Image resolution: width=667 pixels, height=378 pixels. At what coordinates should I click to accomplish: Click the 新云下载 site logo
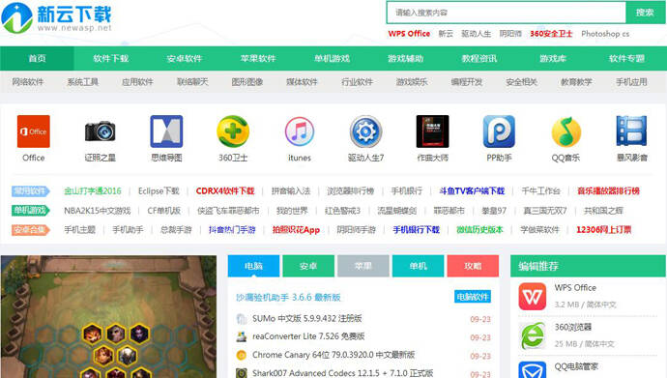(57, 17)
